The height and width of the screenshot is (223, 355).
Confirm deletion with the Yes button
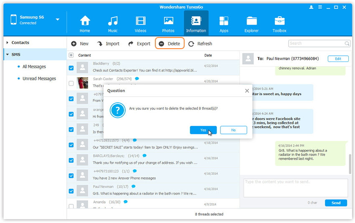pyautogui.click(x=203, y=130)
